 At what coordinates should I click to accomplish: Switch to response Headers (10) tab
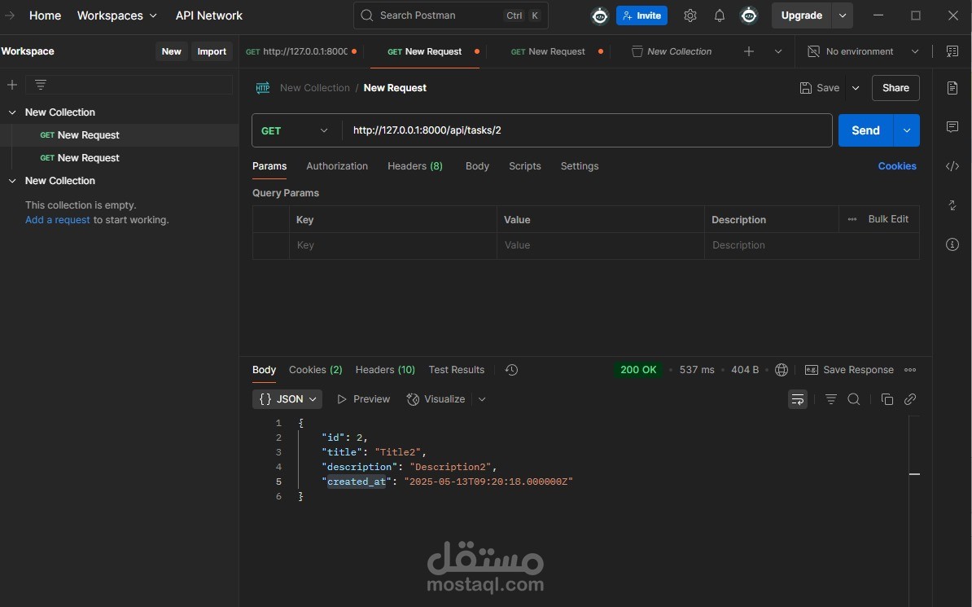[385, 370]
